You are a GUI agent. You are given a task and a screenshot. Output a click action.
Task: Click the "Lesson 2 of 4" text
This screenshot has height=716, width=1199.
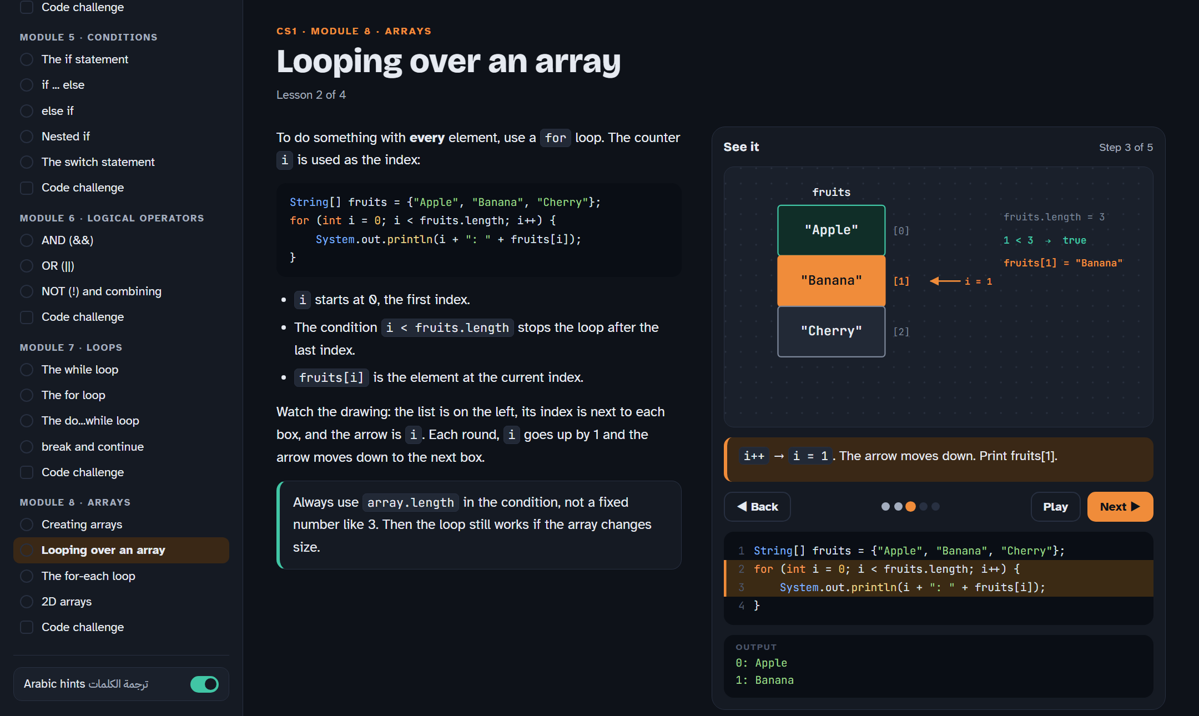[x=311, y=95]
